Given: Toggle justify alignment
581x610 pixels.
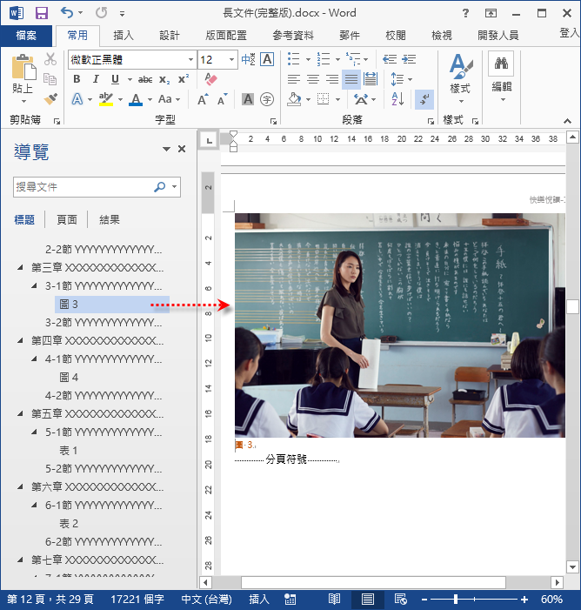Looking at the screenshot, I should click(351, 79).
